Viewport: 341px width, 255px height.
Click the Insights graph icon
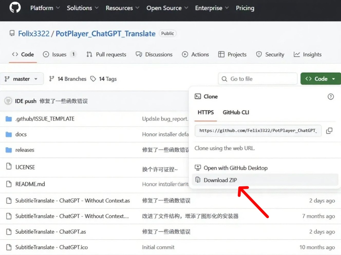coord(297,54)
